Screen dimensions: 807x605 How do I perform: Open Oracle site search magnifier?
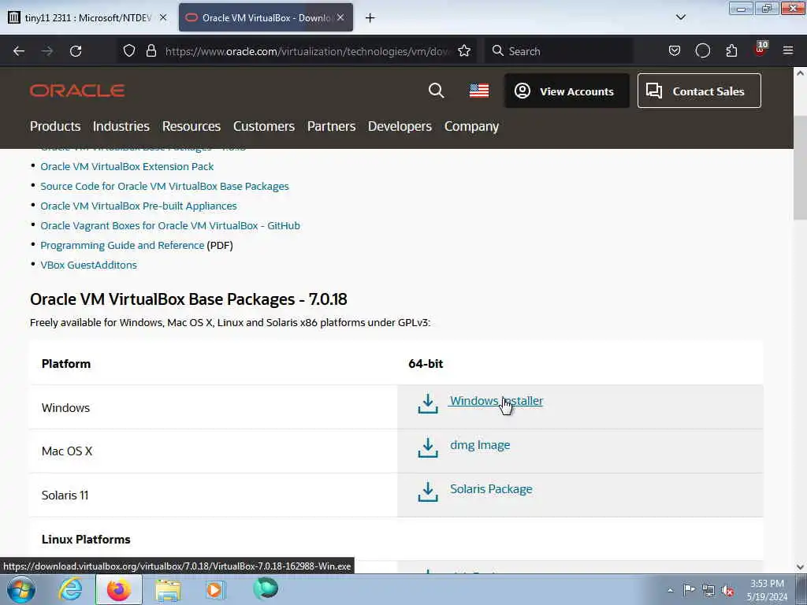436,91
